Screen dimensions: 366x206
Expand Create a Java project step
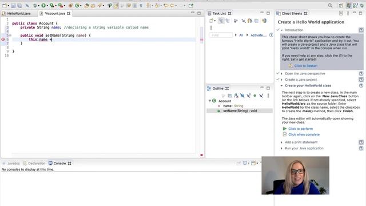click(282, 80)
